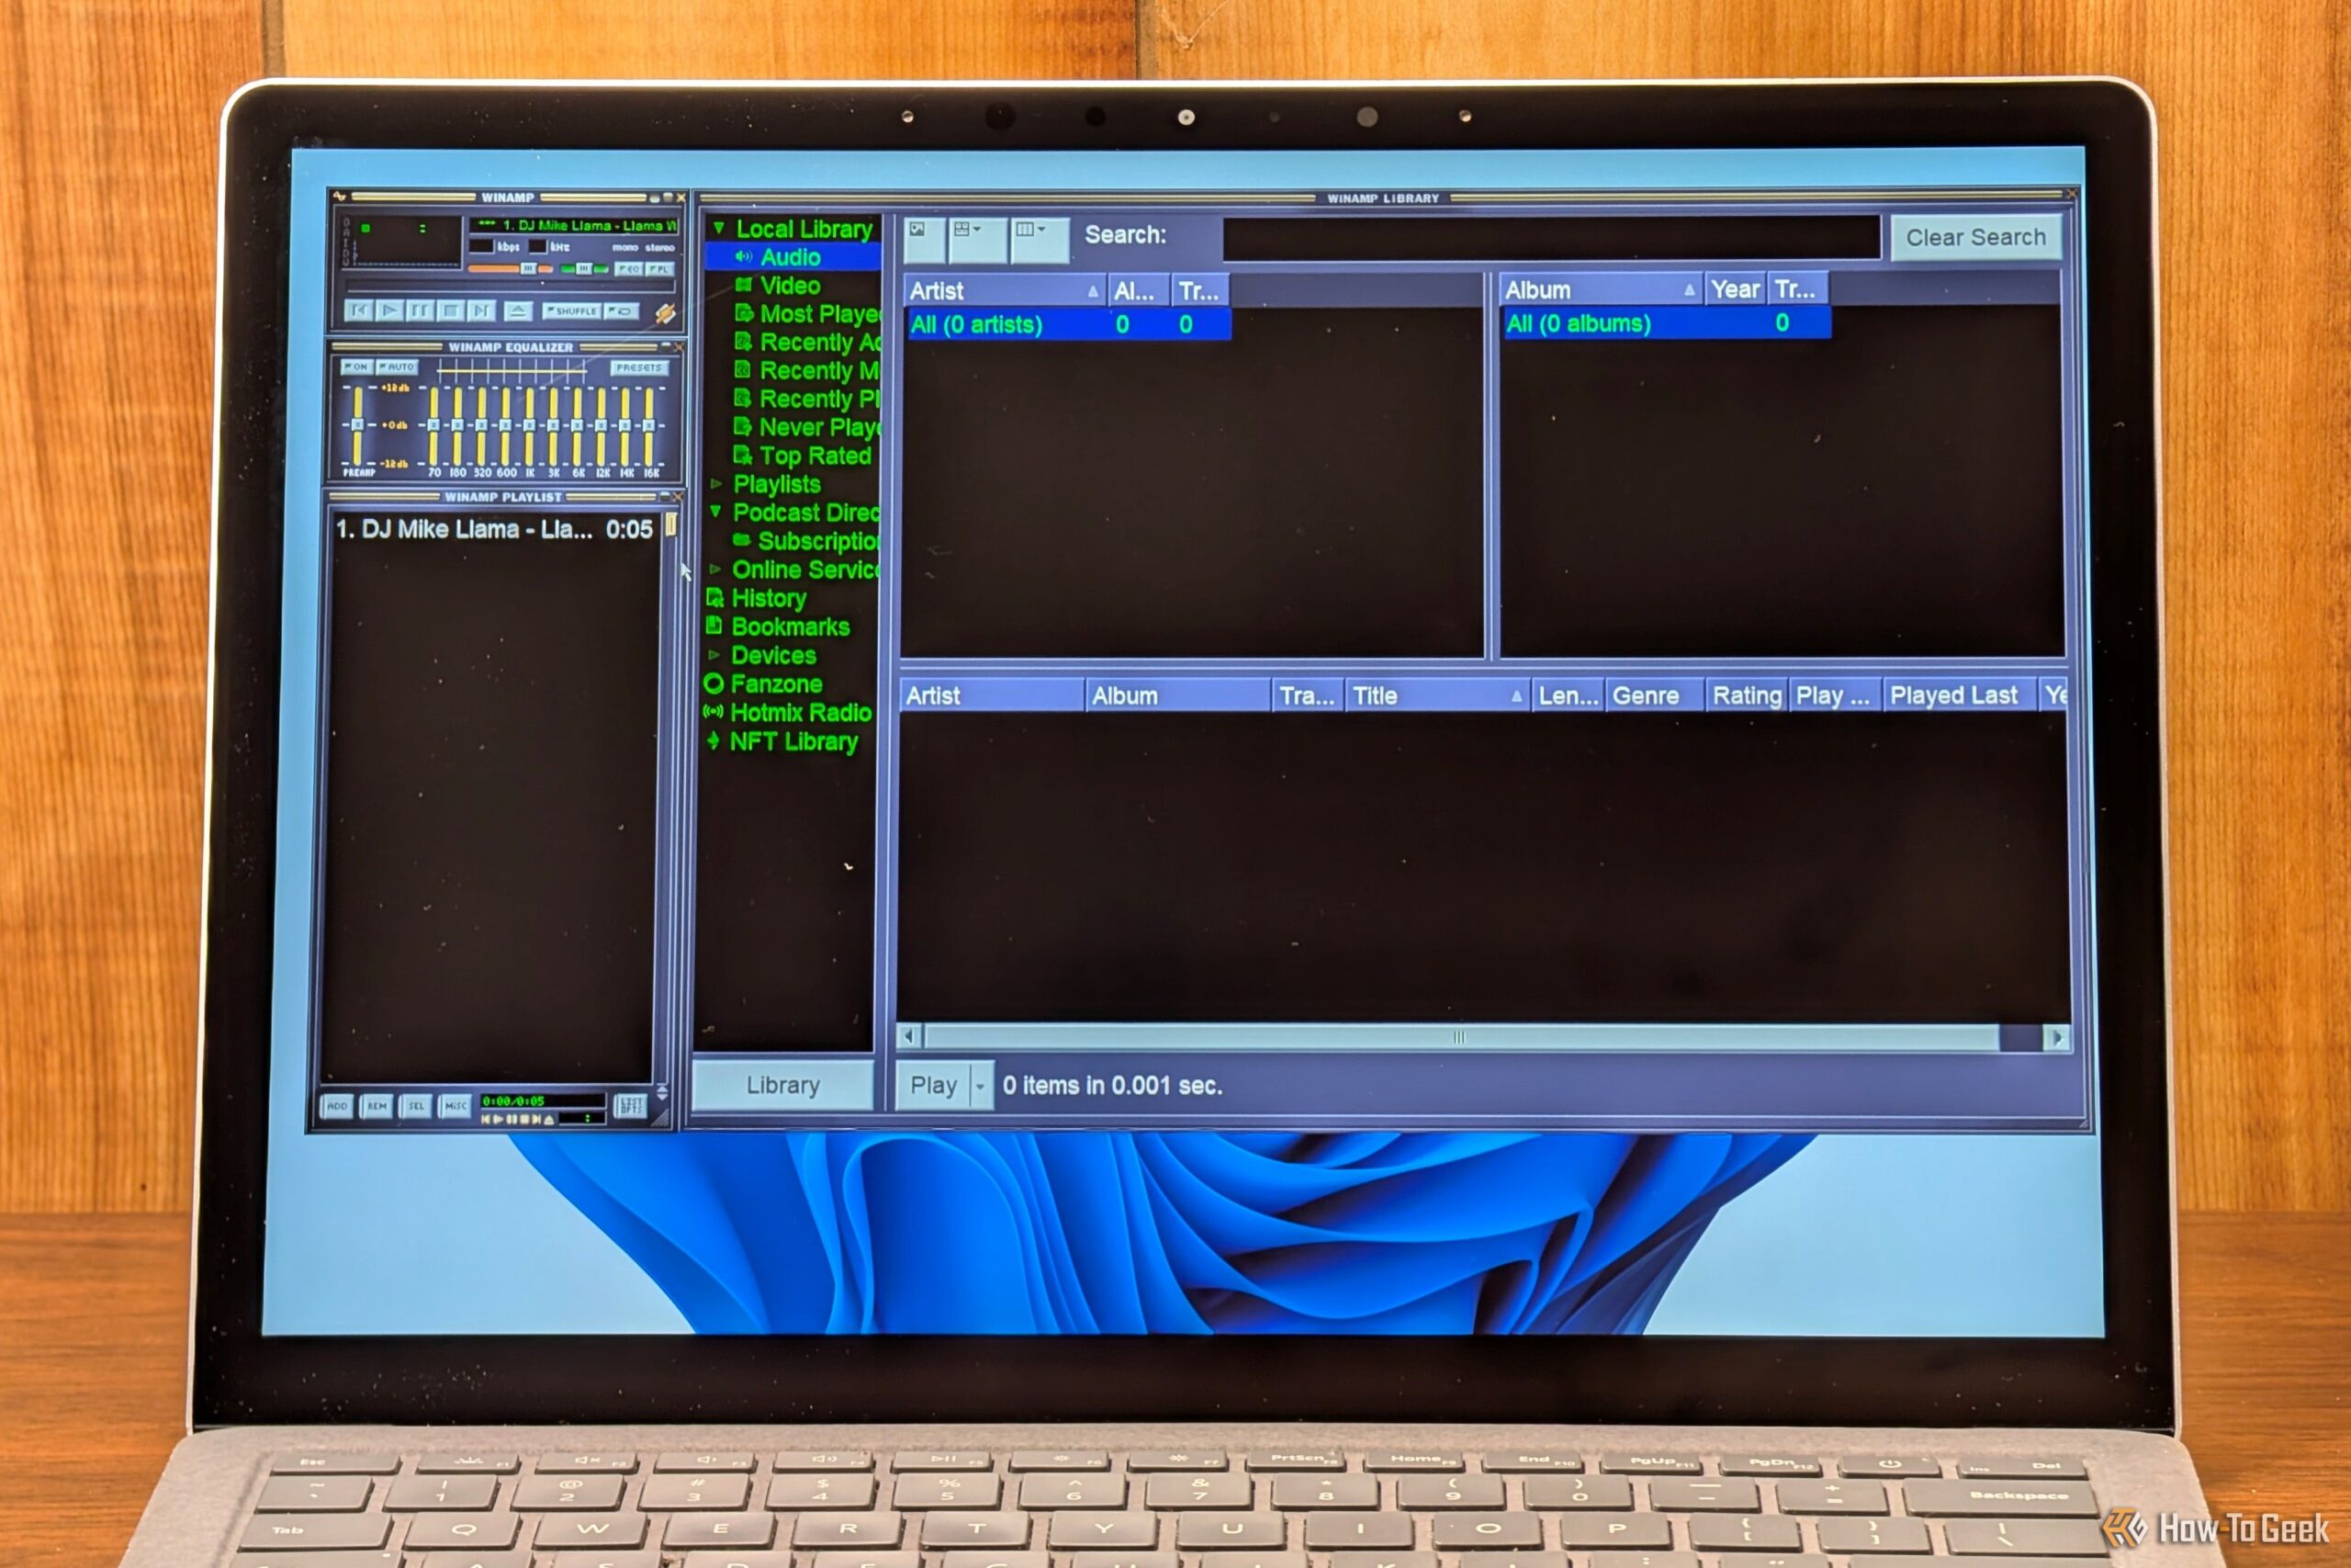The width and height of the screenshot is (2351, 1568).
Task: Click the Previous track button in Winamp
Action: click(359, 311)
